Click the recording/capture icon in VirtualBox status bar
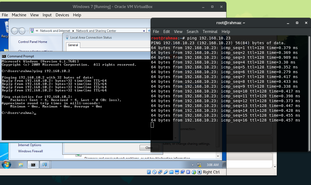This screenshot has width=311, height=185. pyautogui.click(x=182, y=172)
